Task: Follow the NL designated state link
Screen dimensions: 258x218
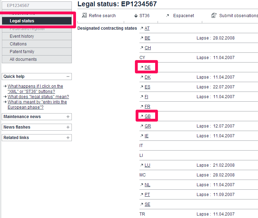Action: click(147, 185)
